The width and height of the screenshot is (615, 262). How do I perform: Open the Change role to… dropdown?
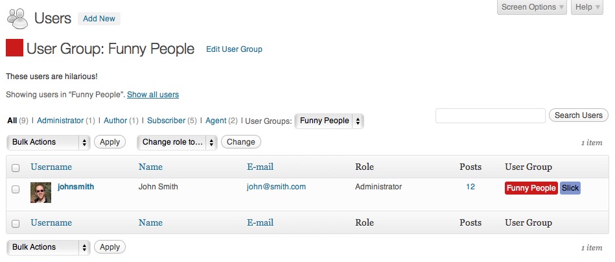177,143
